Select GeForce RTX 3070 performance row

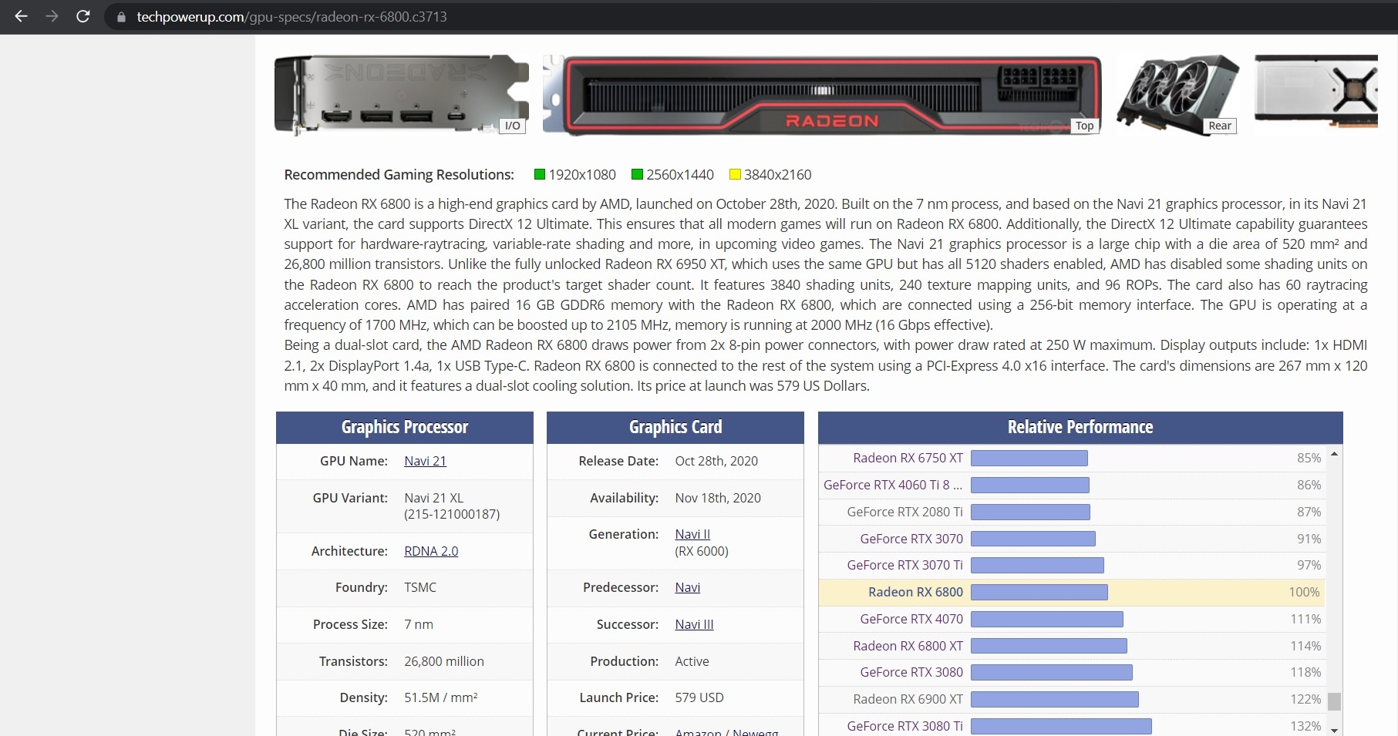pyautogui.click(x=1073, y=539)
